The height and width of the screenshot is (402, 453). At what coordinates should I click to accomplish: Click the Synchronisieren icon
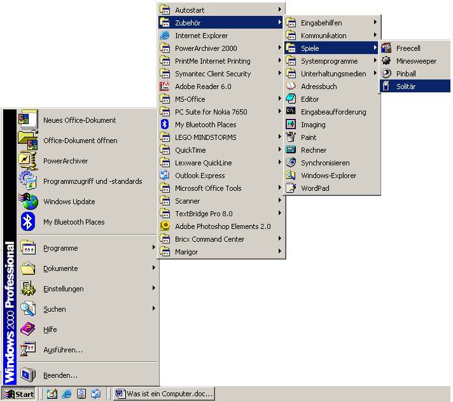click(291, 162)
